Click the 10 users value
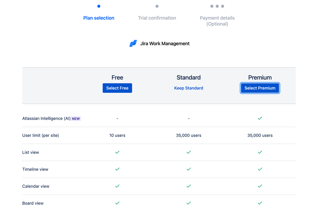 click(x=117, y=135)
